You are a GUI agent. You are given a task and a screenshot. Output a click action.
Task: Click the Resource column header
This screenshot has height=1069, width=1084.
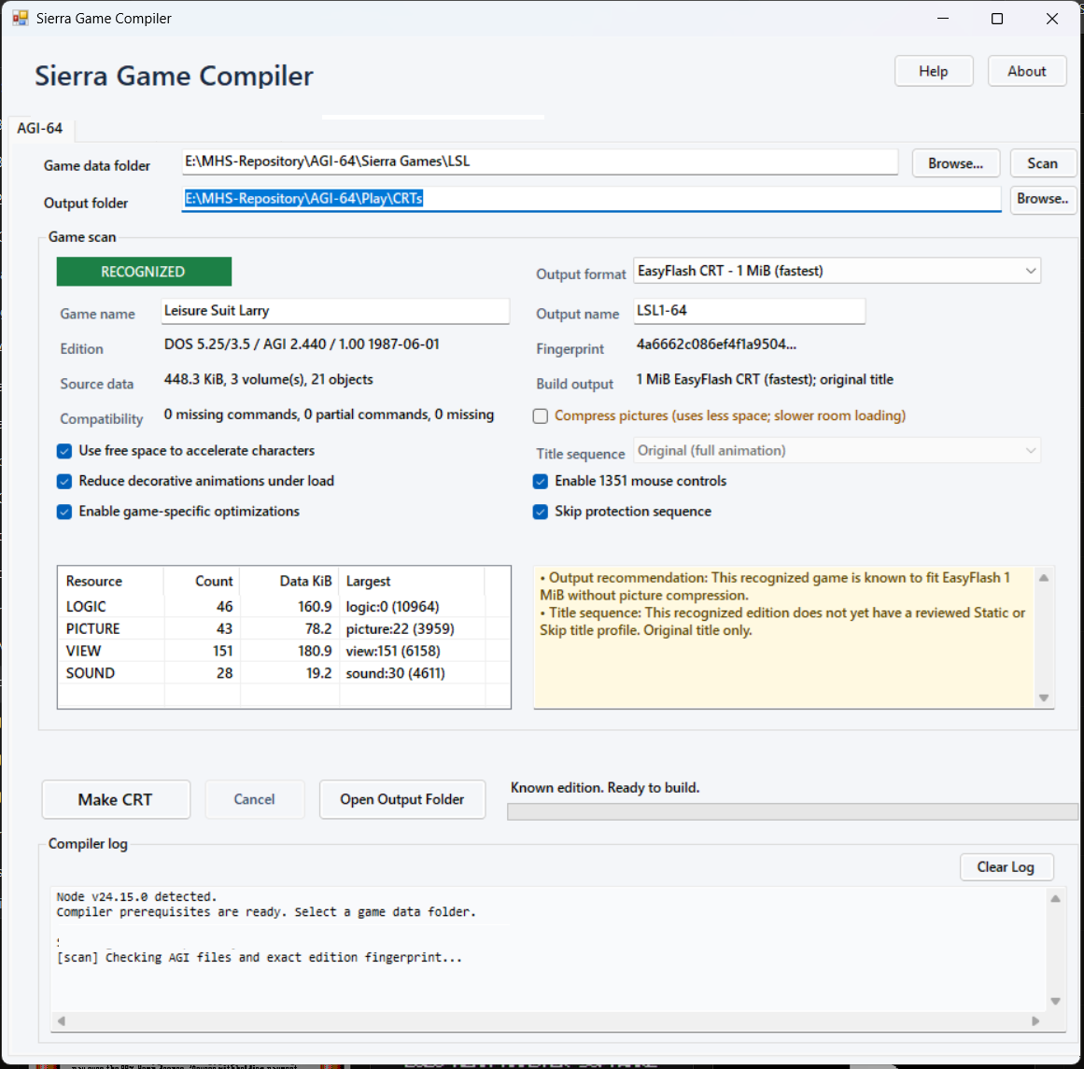[x=110, y=582]
